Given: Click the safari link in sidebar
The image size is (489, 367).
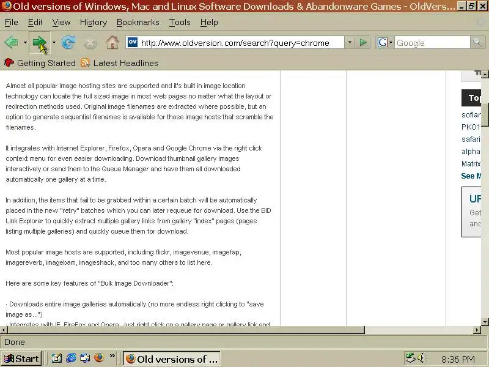Looking at the screenshot, I should [x=471, y=139].
